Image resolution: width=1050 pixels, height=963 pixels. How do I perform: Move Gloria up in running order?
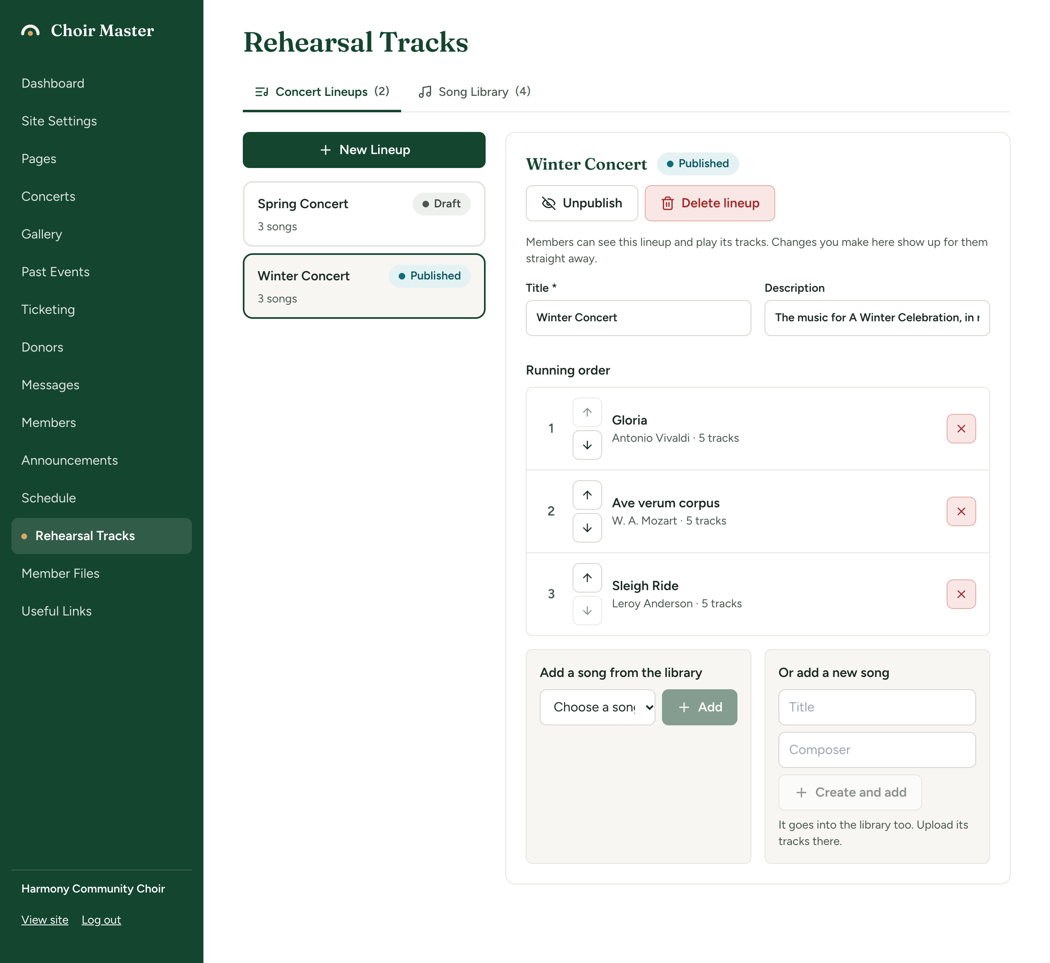(587, 412)
